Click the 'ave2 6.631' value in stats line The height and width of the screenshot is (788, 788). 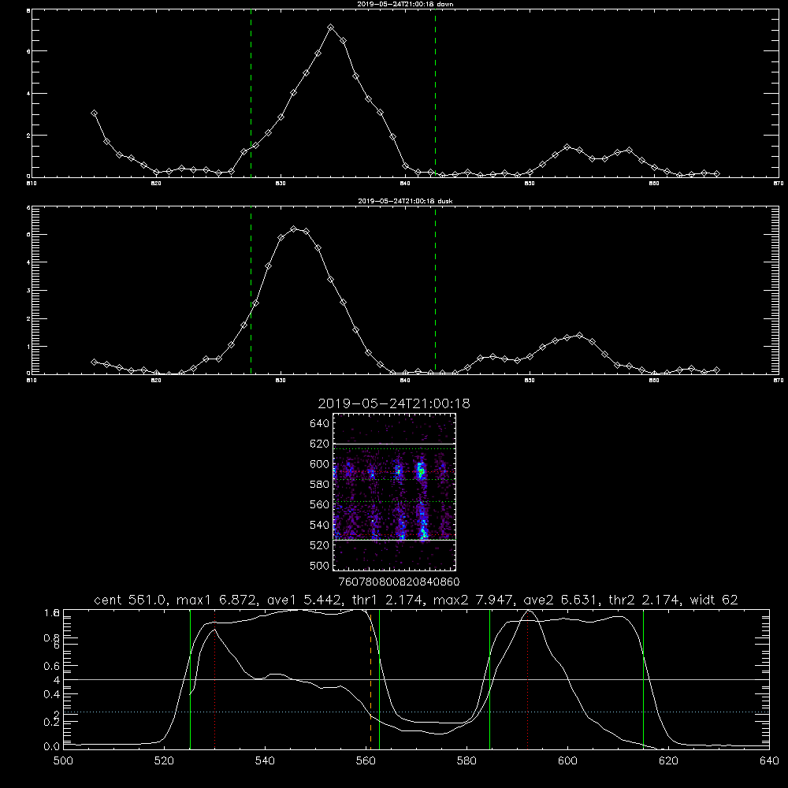click(559, 600)
